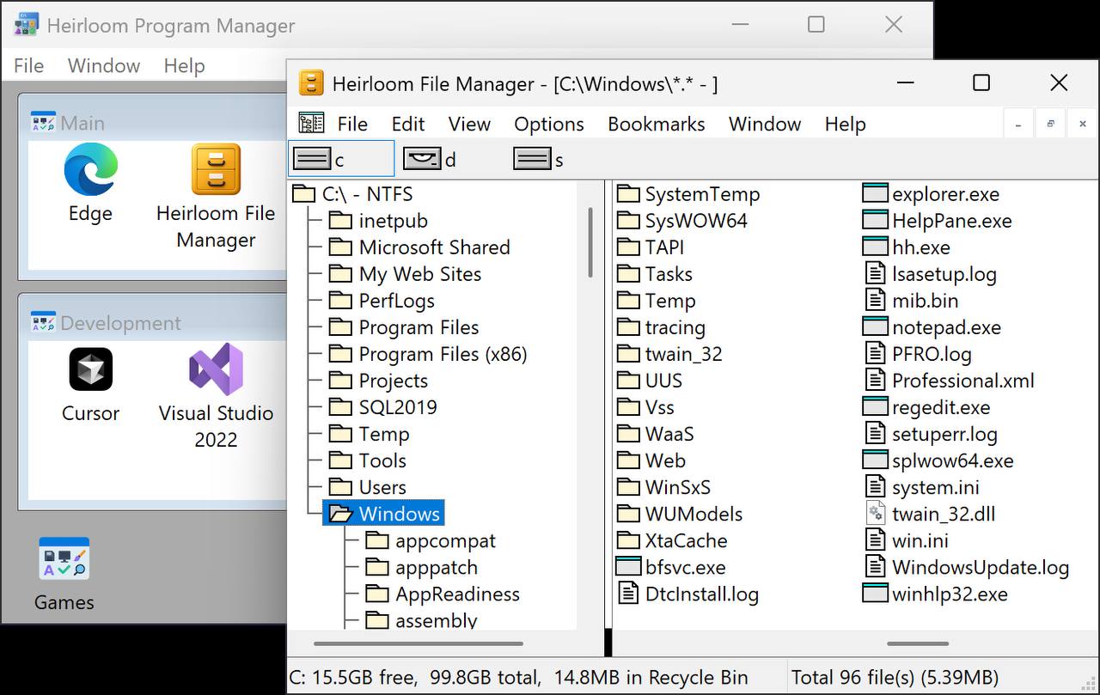Select regedit.exe in file list
Viewport: 1100px width, 695px height.
coord(940,407)
